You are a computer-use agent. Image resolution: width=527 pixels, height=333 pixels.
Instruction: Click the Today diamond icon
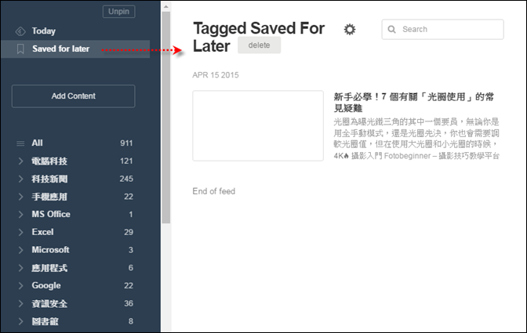(20, 31)
